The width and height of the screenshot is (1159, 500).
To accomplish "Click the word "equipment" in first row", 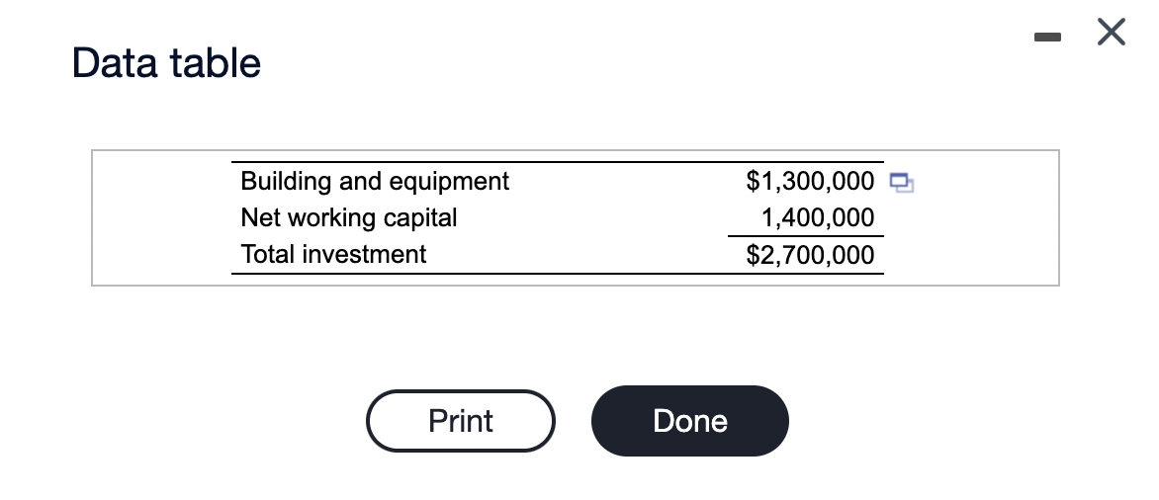I will point(450,181).
